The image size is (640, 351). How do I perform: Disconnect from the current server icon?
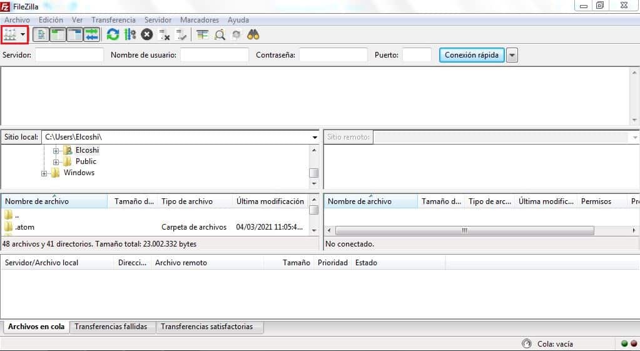(164, 34)
